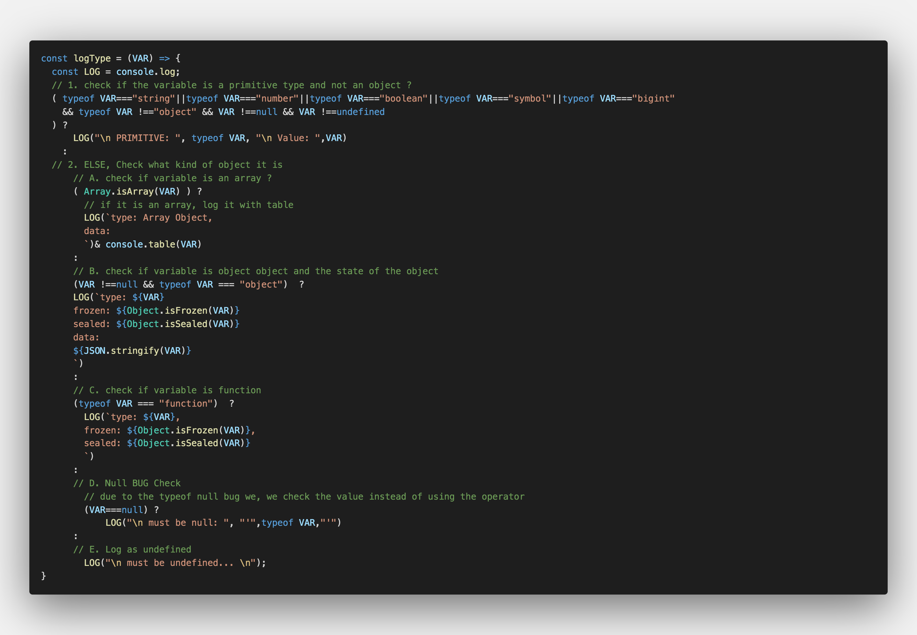917x635 pixels.
Task: Click the "symbol" string literal
Action: tap(529, 99)
